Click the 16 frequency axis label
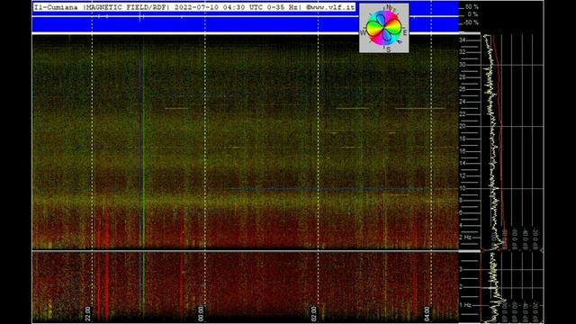The width and height of the screenshot is (576, 324). [463, 151]
